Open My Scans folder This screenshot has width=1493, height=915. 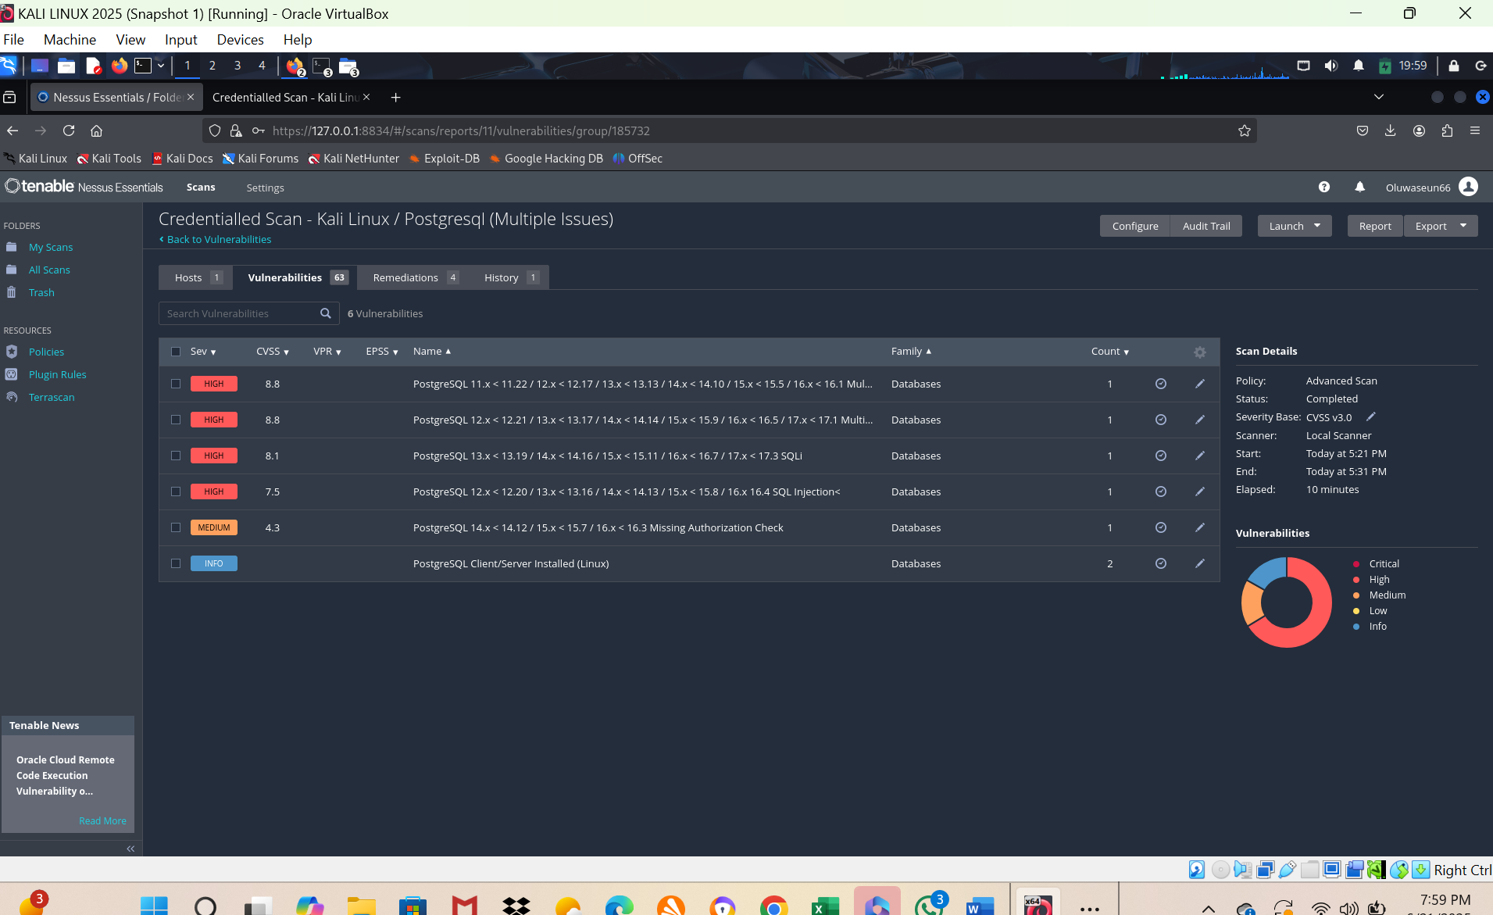click(51, 247)
